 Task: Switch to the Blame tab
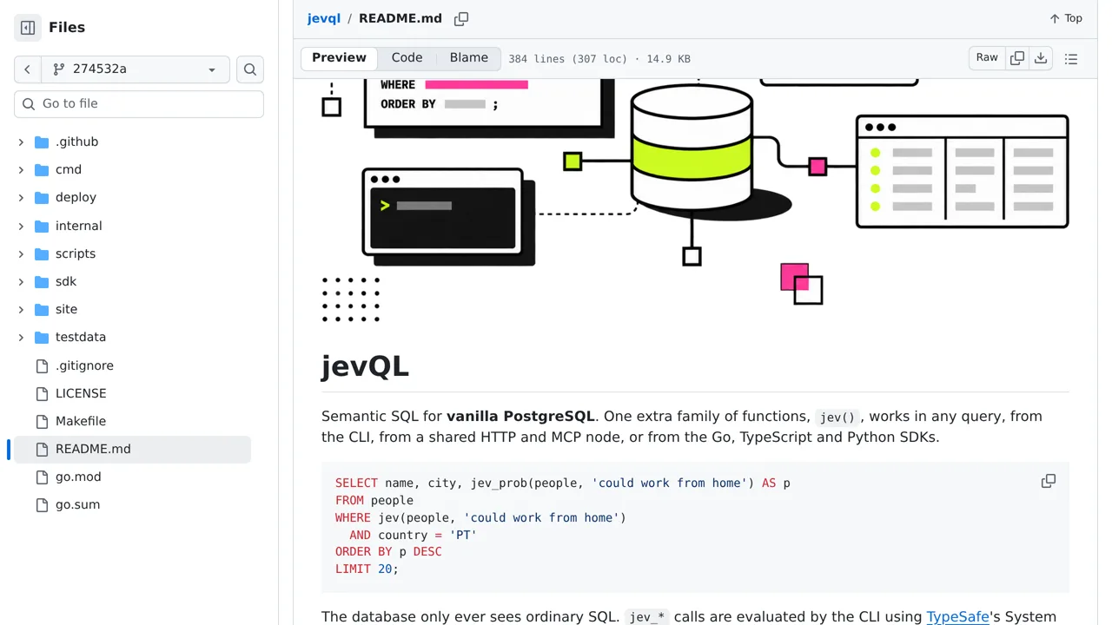click(x=469, y=58)
